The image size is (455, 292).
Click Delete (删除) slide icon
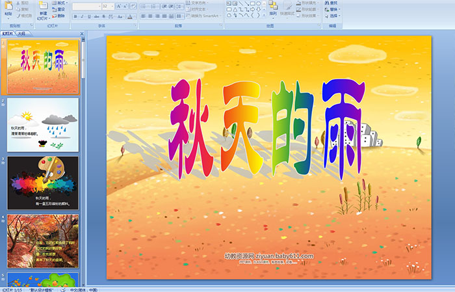[x=54, y=16]
